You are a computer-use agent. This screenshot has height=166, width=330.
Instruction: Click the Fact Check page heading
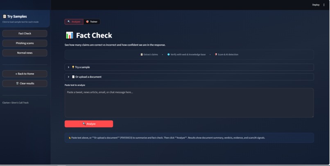coord(94,35)
